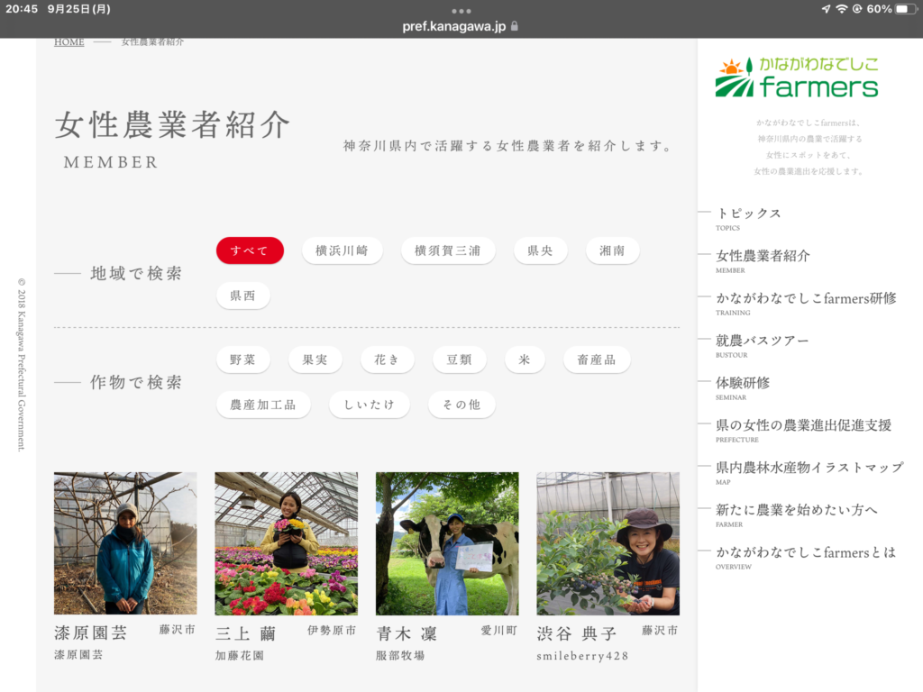Filter crops by 花き
Viewport: 923px width, 692px height.
[388, 360]
